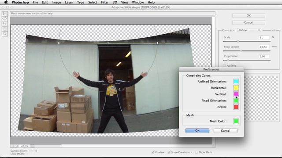
Task: Click the zoom in plus button
Action: [16, 146]
